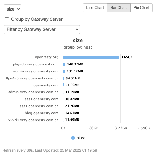Click the pkg-db.xray.openresty bar
The height and width of the screenshot is (157, 155).
pyautogui.click(x=64, y=64)
